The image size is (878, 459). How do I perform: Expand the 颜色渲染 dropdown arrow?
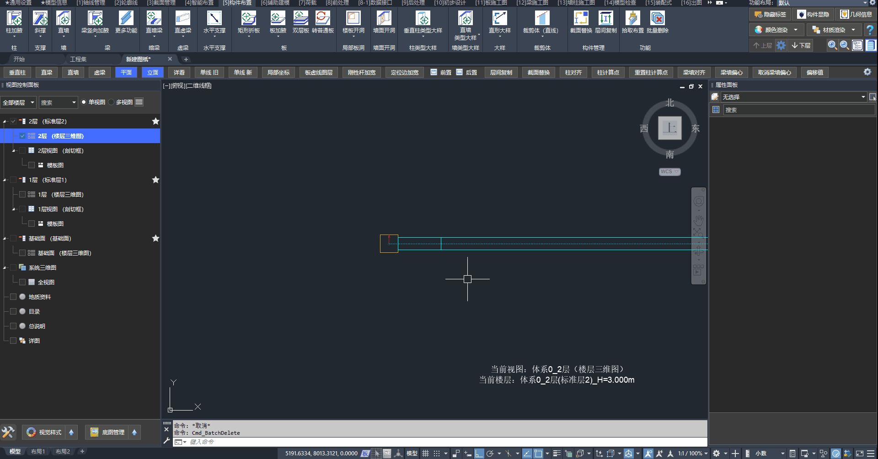pos(796,30)
